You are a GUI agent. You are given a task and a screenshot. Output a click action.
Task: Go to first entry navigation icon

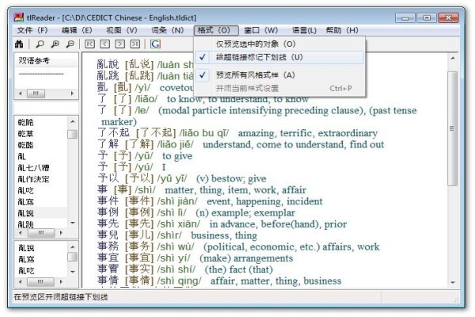click(x=89, y=44)
